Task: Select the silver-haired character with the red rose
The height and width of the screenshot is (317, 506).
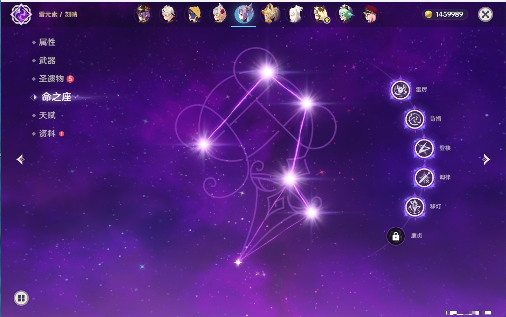Action: pos(219,14)
